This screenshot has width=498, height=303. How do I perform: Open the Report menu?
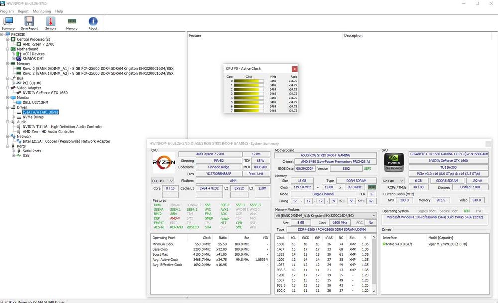(x=23, y=11)
